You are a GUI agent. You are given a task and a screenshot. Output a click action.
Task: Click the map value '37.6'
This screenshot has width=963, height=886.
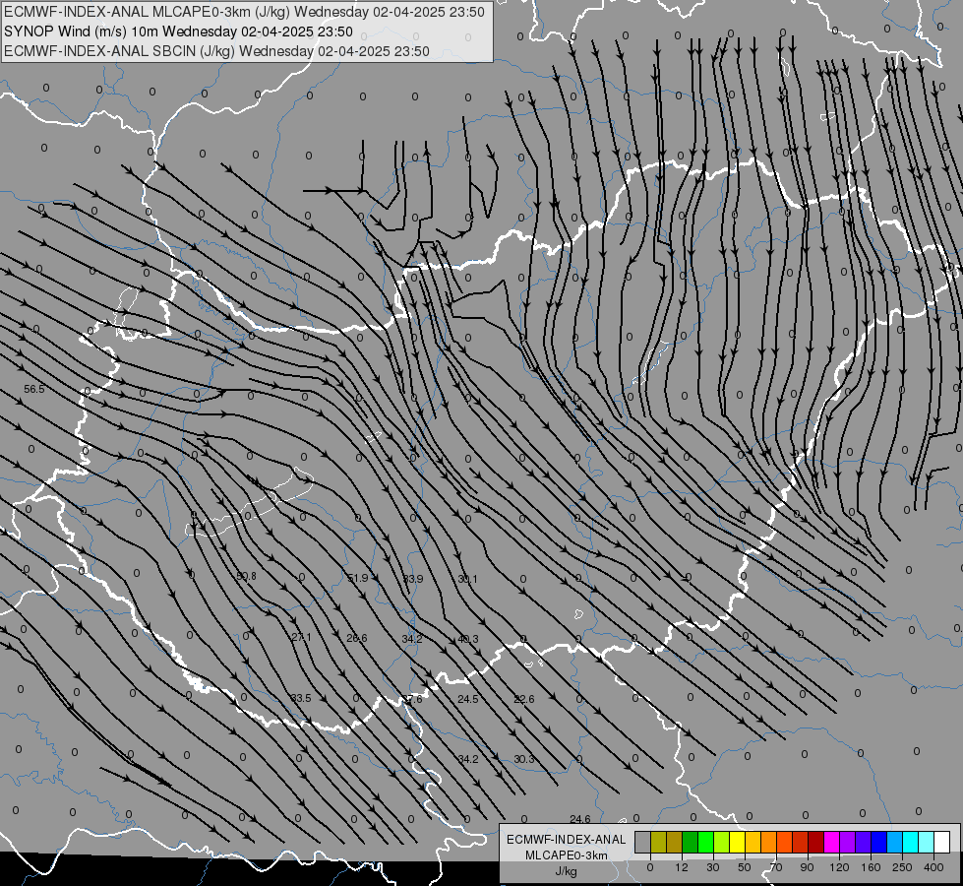[x=413, y=699]
